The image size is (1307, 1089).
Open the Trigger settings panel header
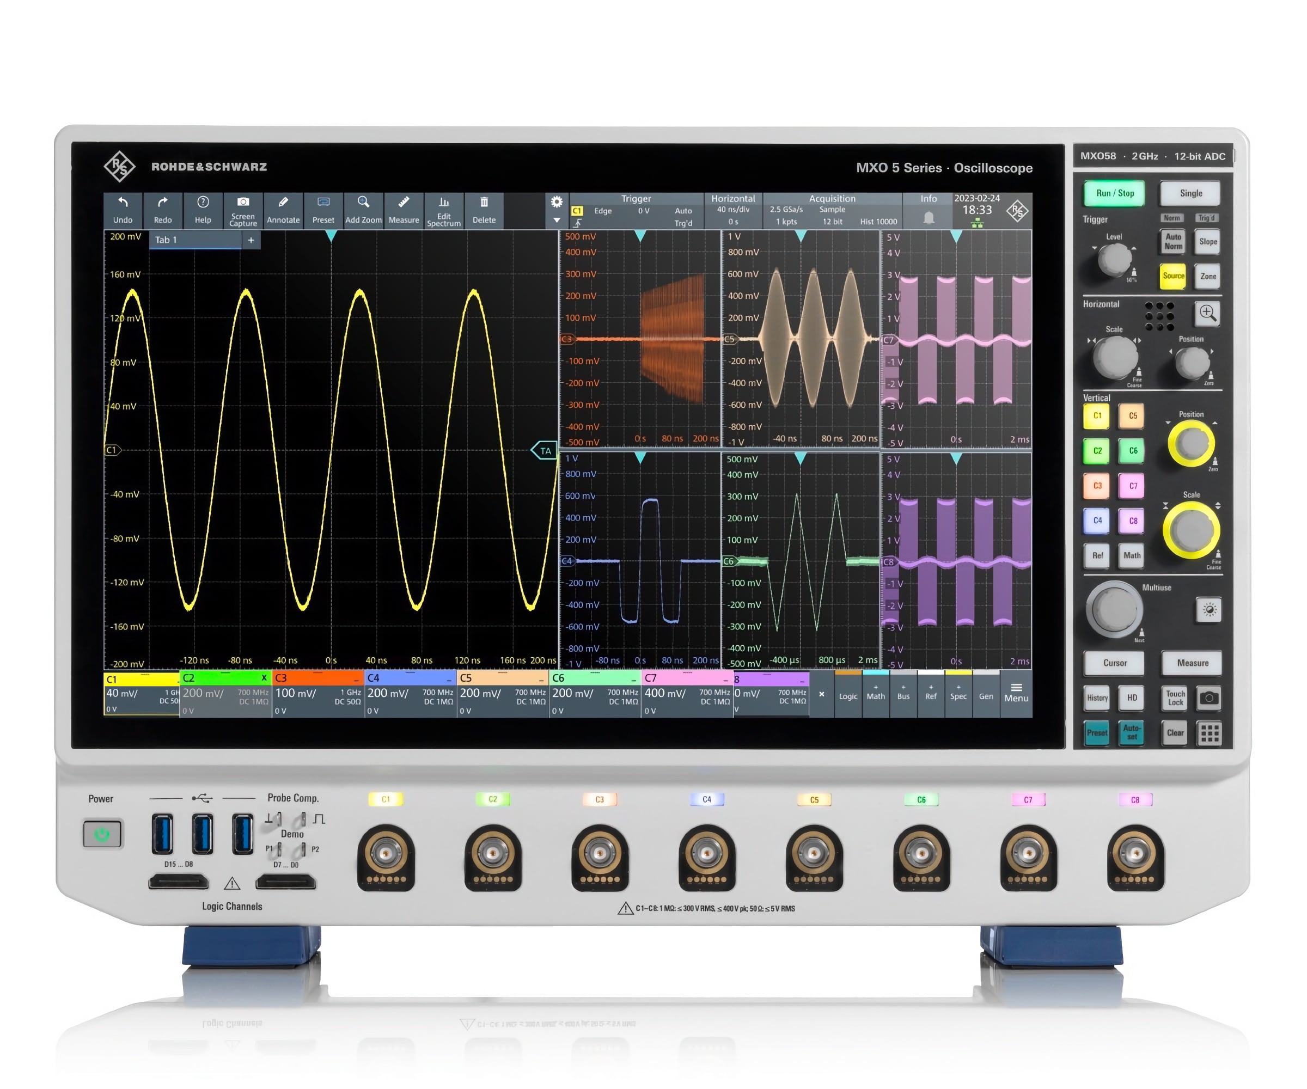click(x=636, y=199)
